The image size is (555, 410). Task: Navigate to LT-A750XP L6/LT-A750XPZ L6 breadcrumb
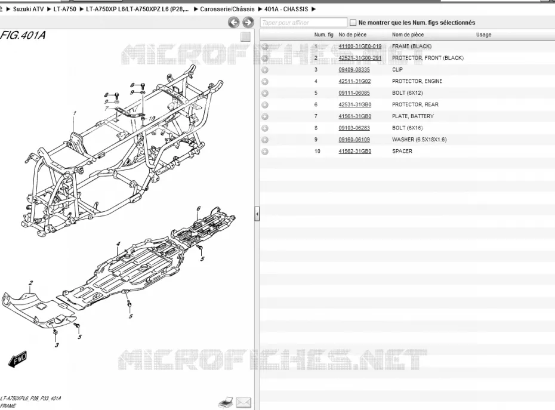(x=137, y=9)
